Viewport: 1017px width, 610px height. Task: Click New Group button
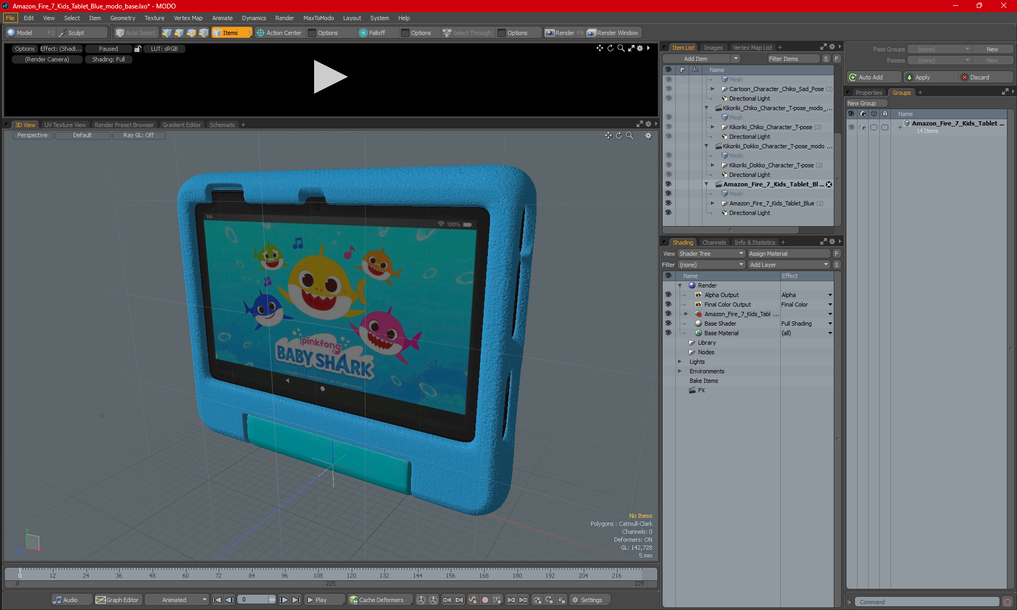(x=866, y=103)
